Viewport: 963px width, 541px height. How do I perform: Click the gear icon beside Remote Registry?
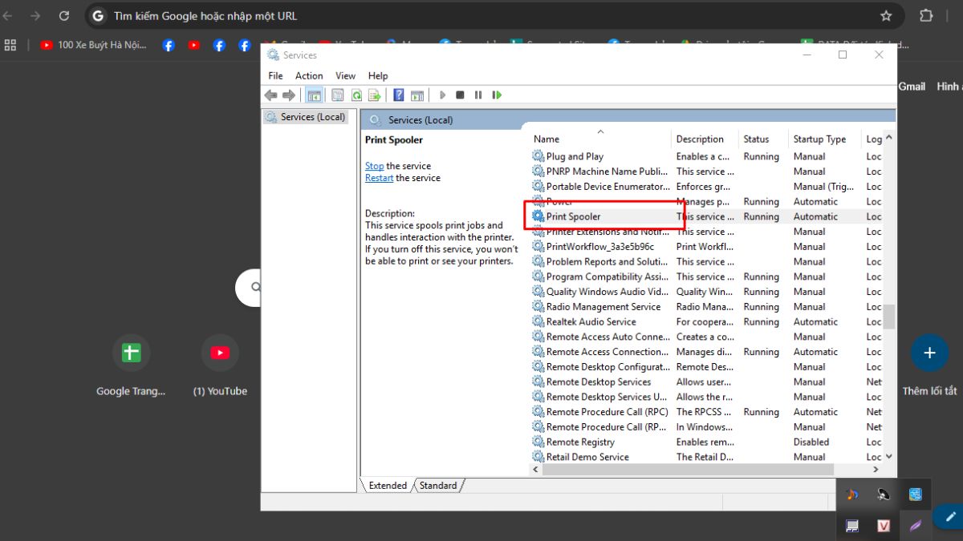point(538,442)
